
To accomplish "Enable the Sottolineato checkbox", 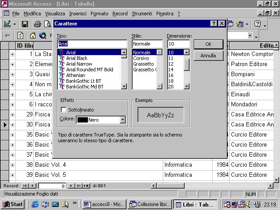I will (63, 109).
